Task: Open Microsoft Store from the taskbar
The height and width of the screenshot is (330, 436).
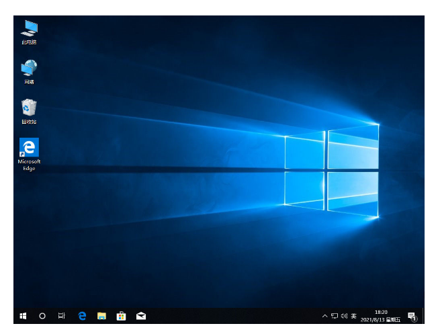Action: (x=121, y=315)
